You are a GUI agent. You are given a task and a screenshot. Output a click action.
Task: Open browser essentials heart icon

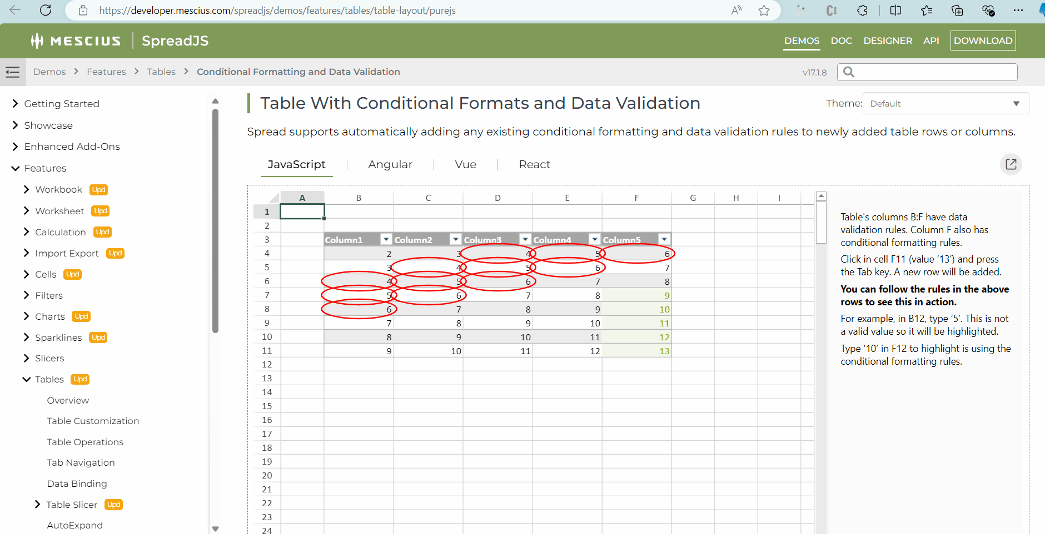988,10
